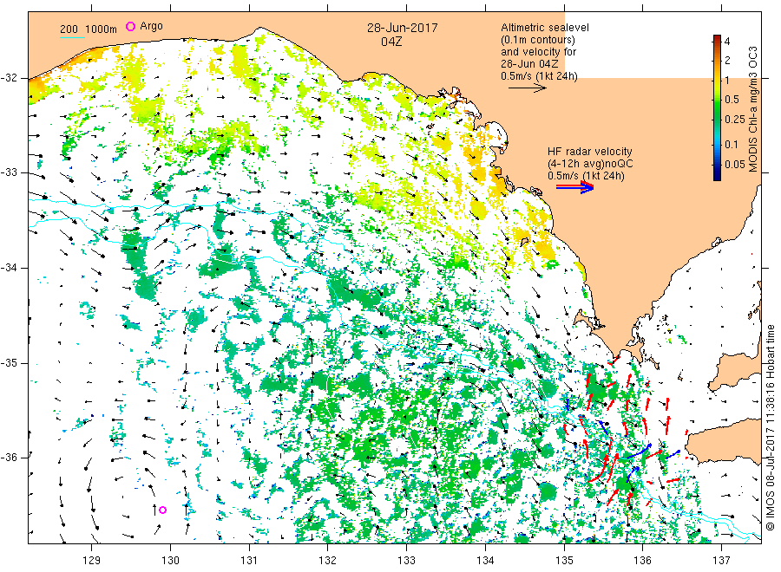781x572 pixels.
Task: Click the 'MODIS Chl-a mg/m3 OC3' vertical label
Action: tap(752, 109)
